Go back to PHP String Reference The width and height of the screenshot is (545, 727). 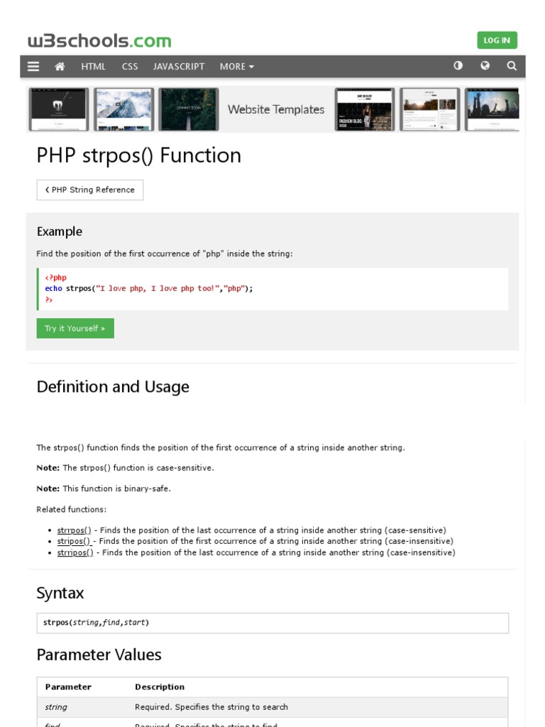coord(90,190)
